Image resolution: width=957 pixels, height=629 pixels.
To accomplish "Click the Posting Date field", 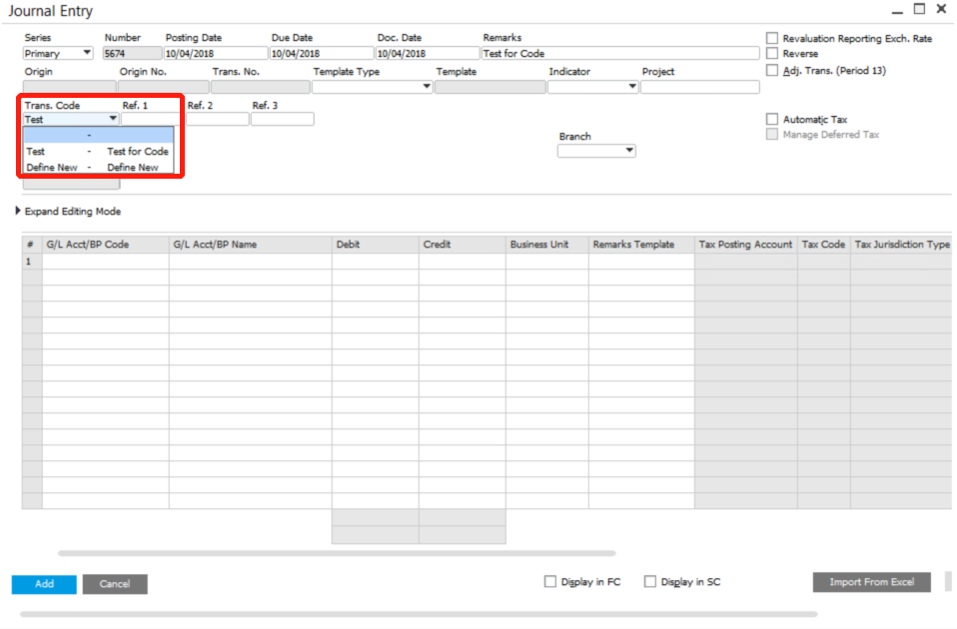I will (x=215, y=54).
